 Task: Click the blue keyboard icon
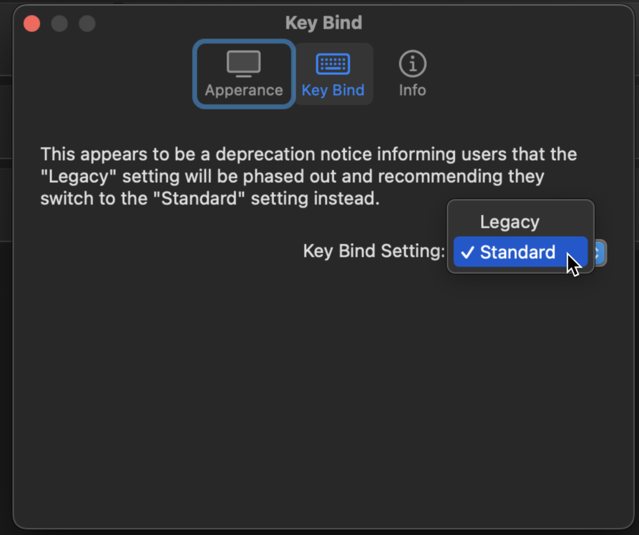(333, 64)
